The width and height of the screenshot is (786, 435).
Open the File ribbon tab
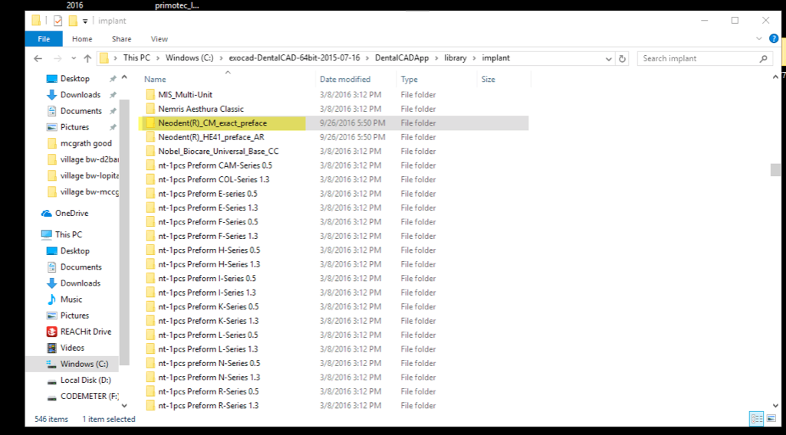tap(44, 39)
